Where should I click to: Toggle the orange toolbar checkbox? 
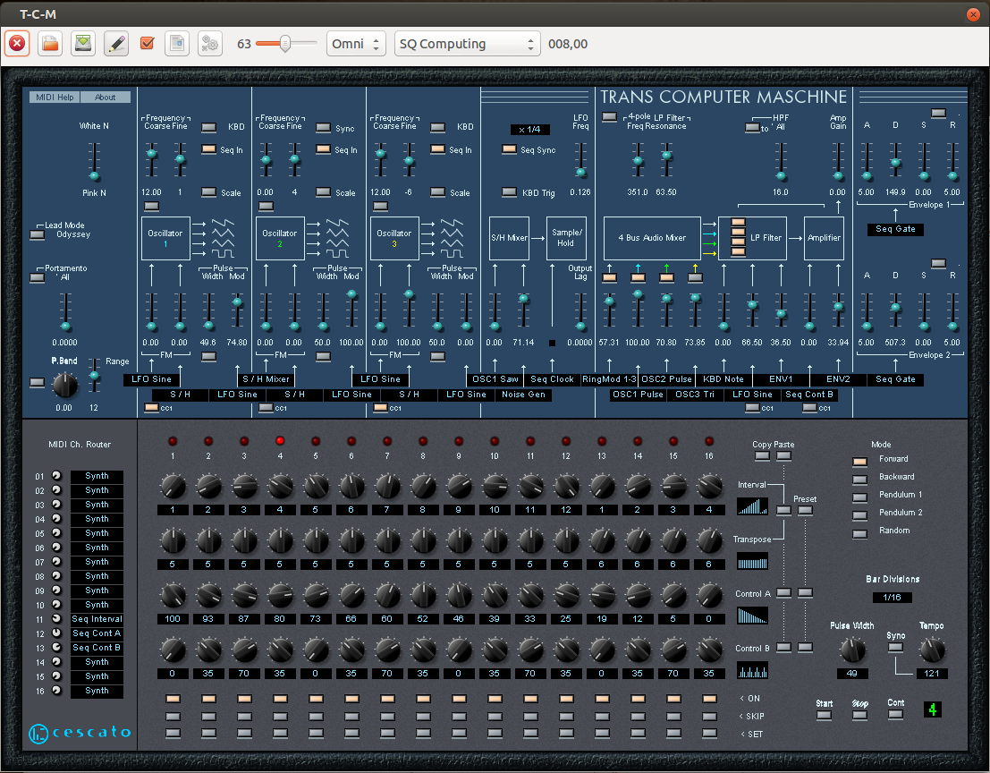(148, 43)
